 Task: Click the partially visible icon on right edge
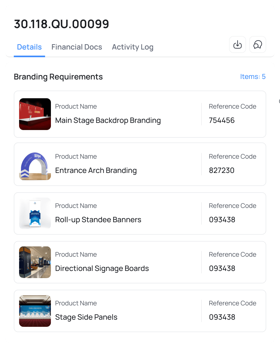pyautogui.click(x=279, y=101)
